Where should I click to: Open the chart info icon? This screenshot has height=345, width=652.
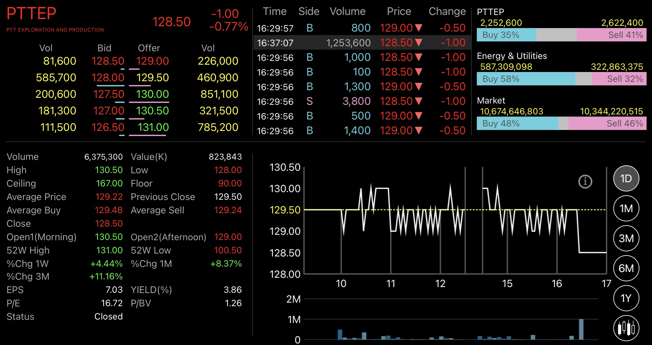tap(585, 182)
